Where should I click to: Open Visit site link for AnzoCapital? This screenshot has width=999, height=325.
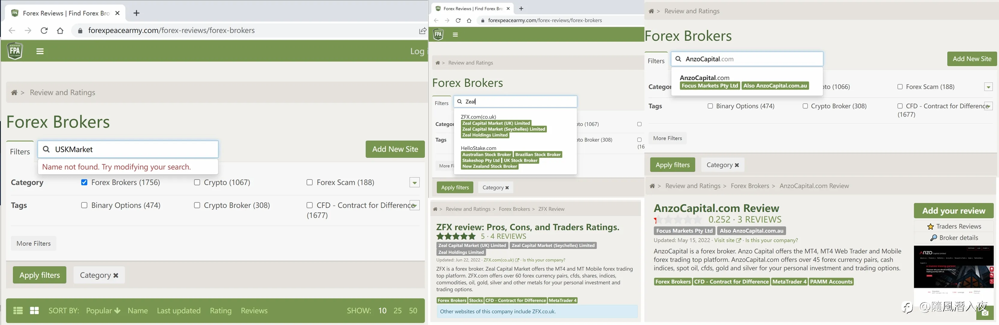pyautogui.click(x=727, y=240)
